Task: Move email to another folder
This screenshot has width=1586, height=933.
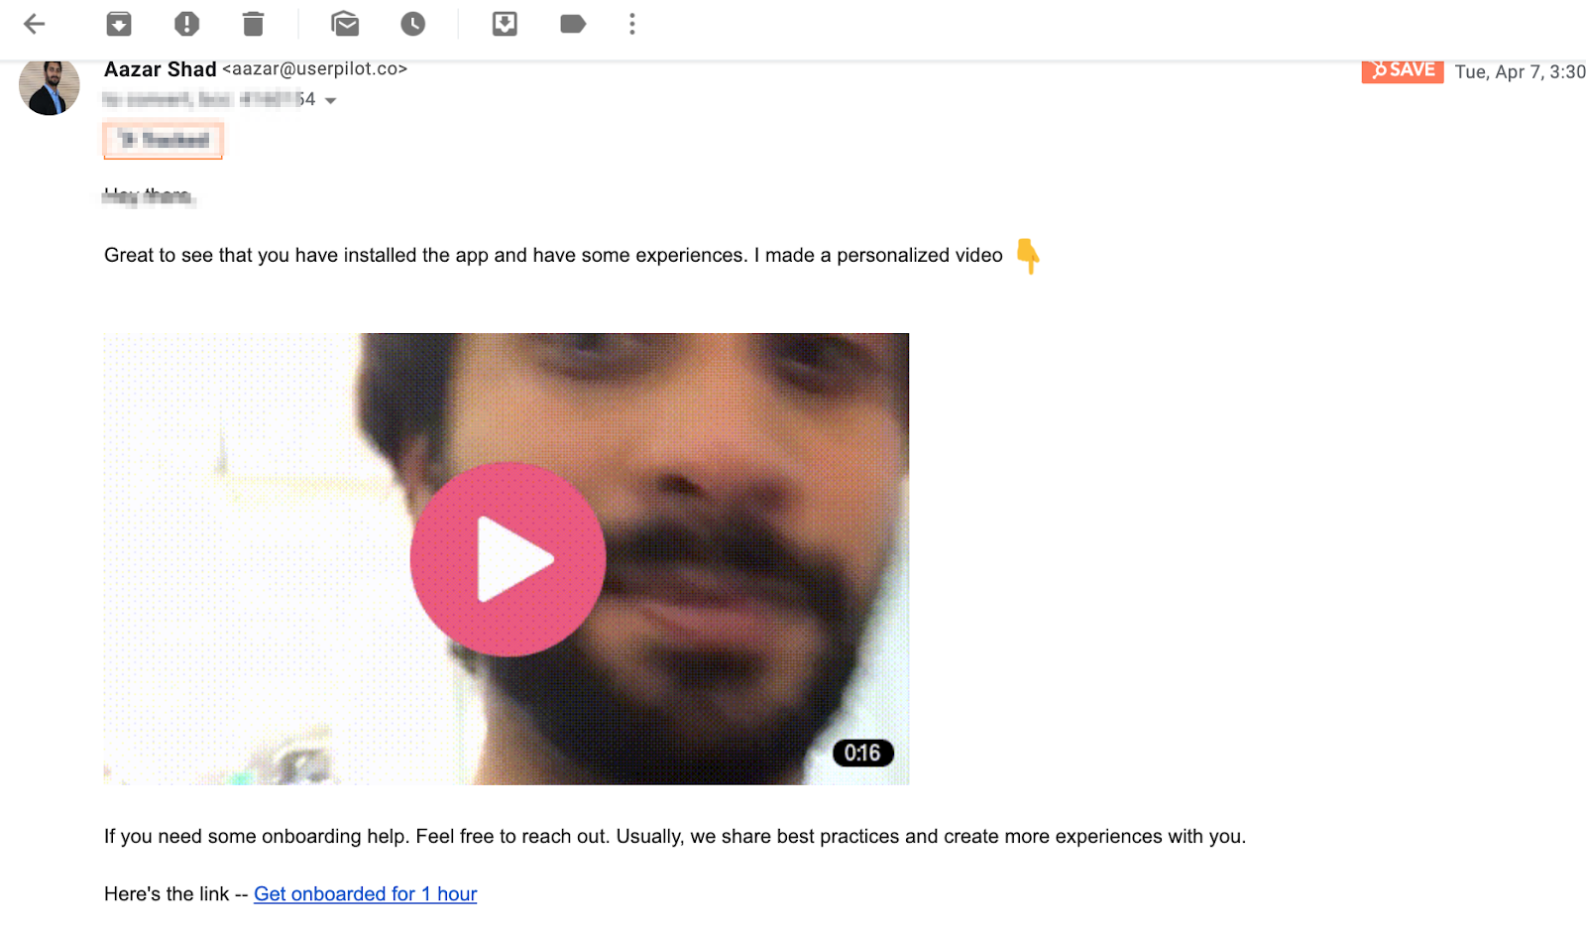Action: click(505, 24)
